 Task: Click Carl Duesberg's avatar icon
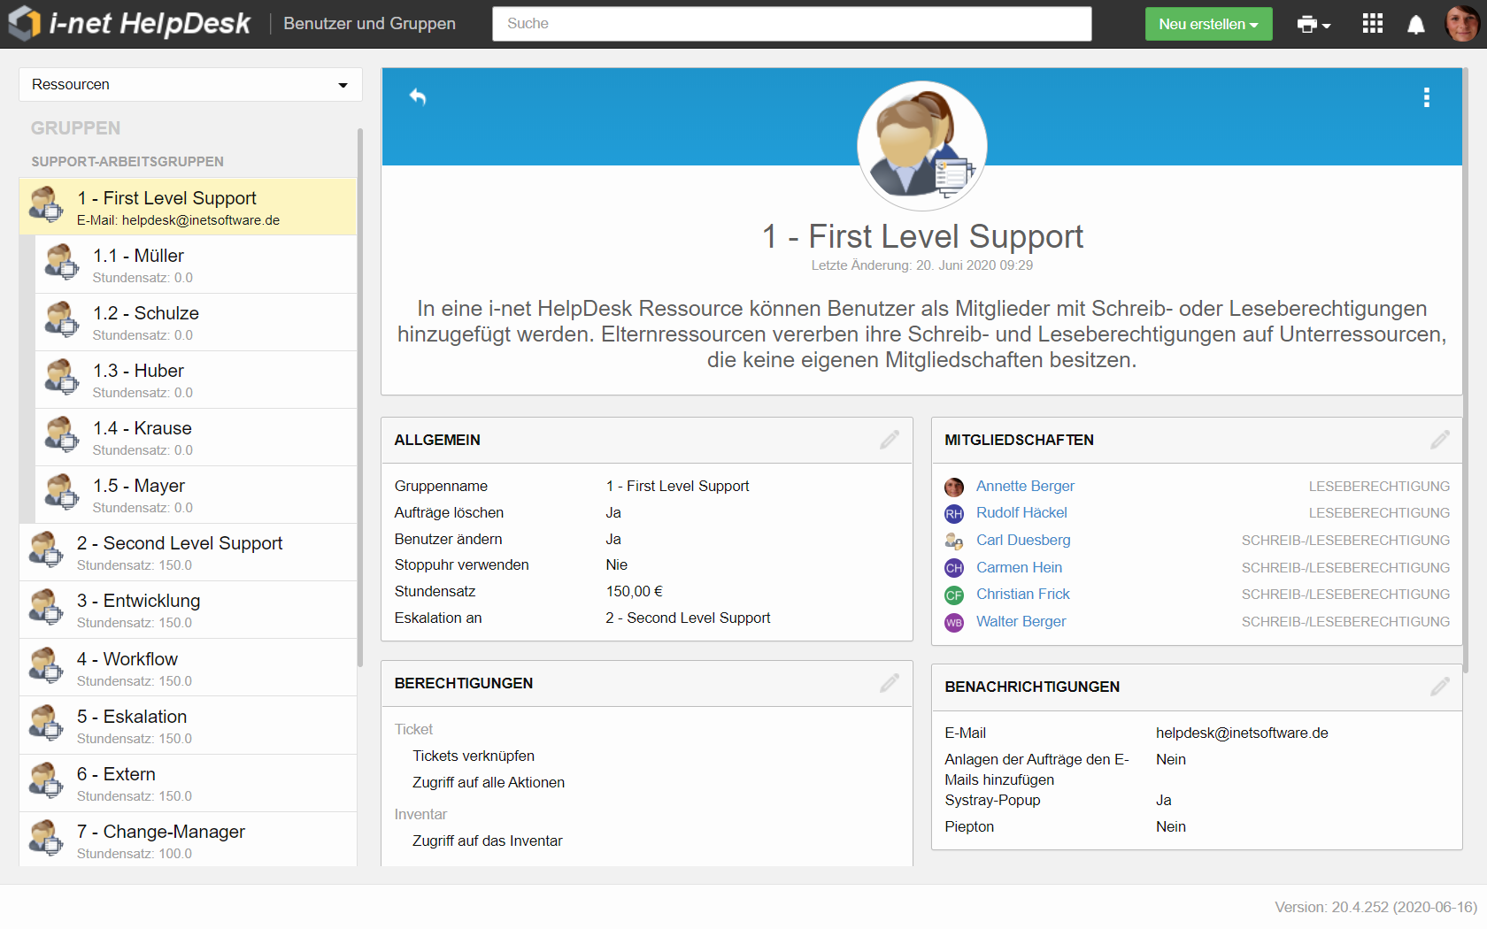click(x=954, y=541)
